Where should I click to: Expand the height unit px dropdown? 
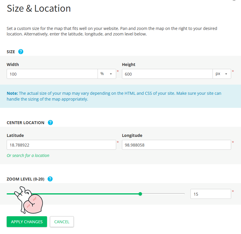click(x=222, y=74)
